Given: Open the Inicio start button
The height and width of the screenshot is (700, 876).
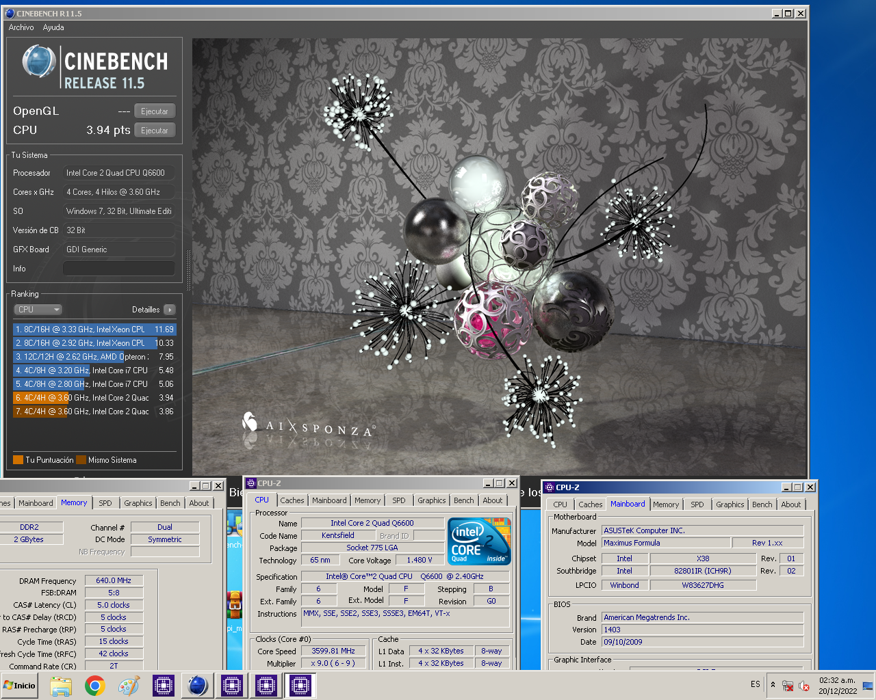Looking at the screenshot, I should coord(20,686).
